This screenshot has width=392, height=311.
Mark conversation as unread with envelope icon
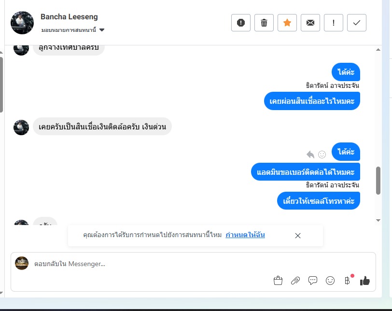point(310,23)
